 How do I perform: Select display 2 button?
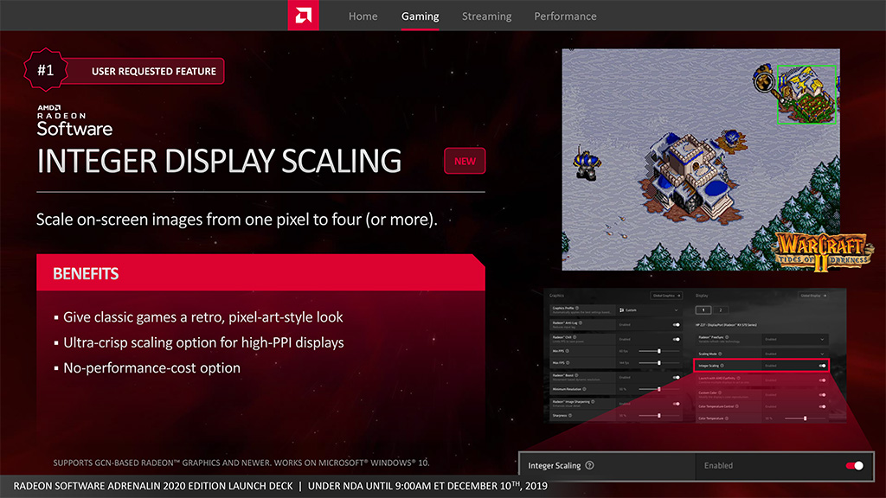[721, 310]
